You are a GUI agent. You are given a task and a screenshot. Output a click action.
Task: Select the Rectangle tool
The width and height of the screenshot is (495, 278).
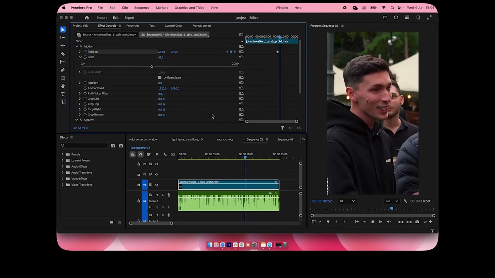click(x=63, y=78)
